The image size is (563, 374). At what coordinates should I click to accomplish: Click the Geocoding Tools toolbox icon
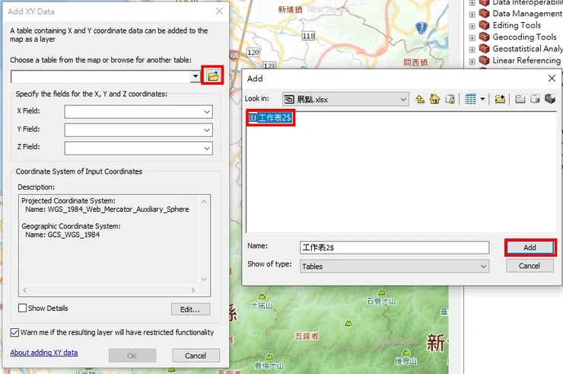(x=484, y=37)
